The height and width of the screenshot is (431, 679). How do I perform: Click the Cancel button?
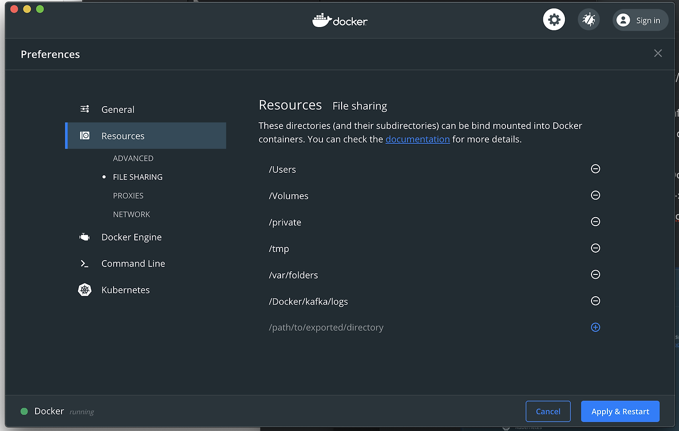548,411
